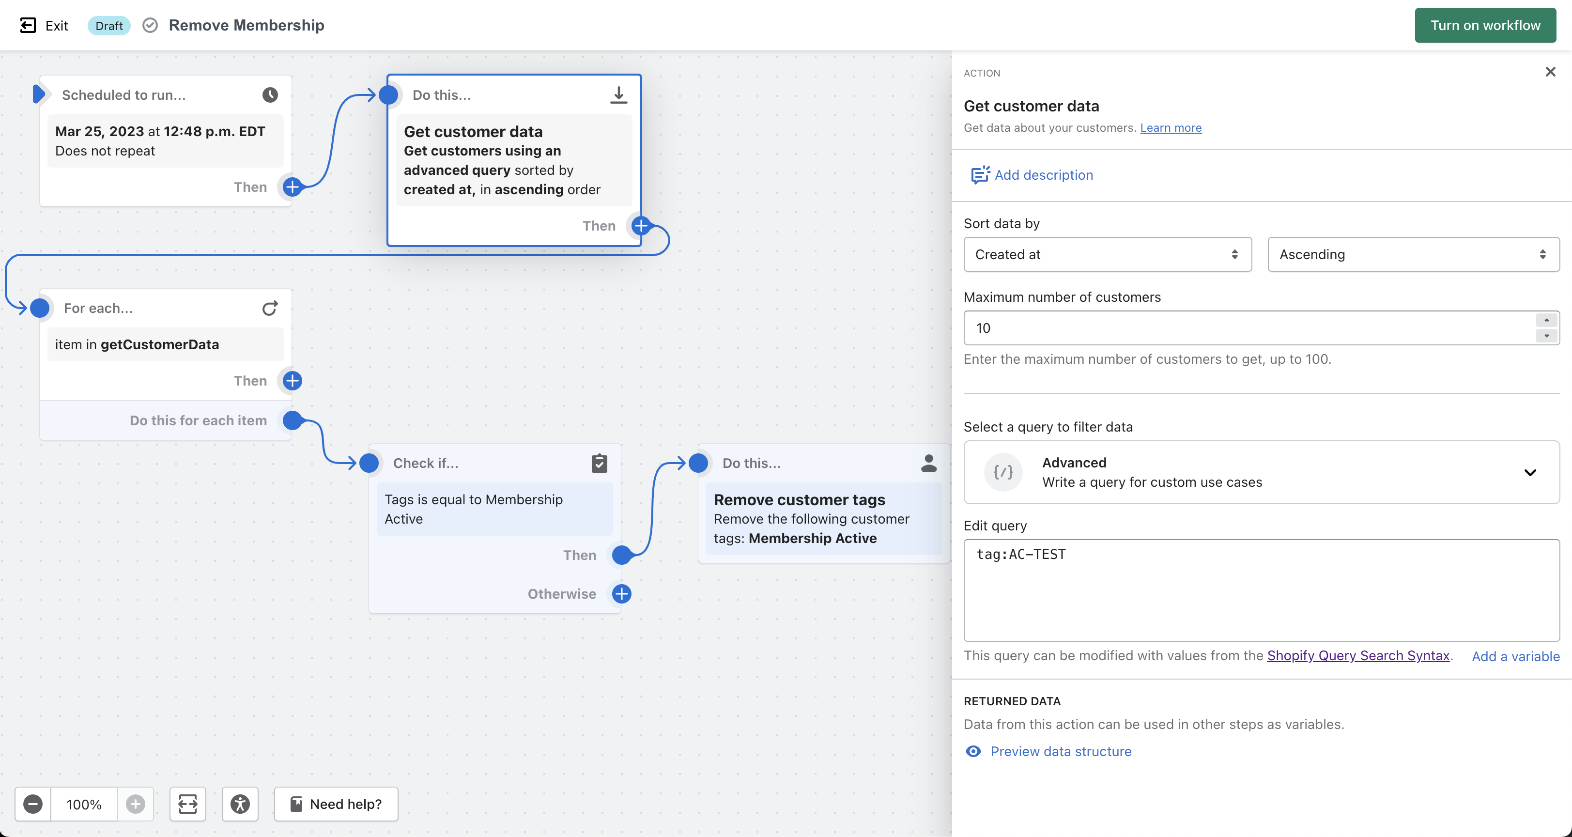The image size is (1572, 837).
Task: Click Add description
Action: point(1043,174)
